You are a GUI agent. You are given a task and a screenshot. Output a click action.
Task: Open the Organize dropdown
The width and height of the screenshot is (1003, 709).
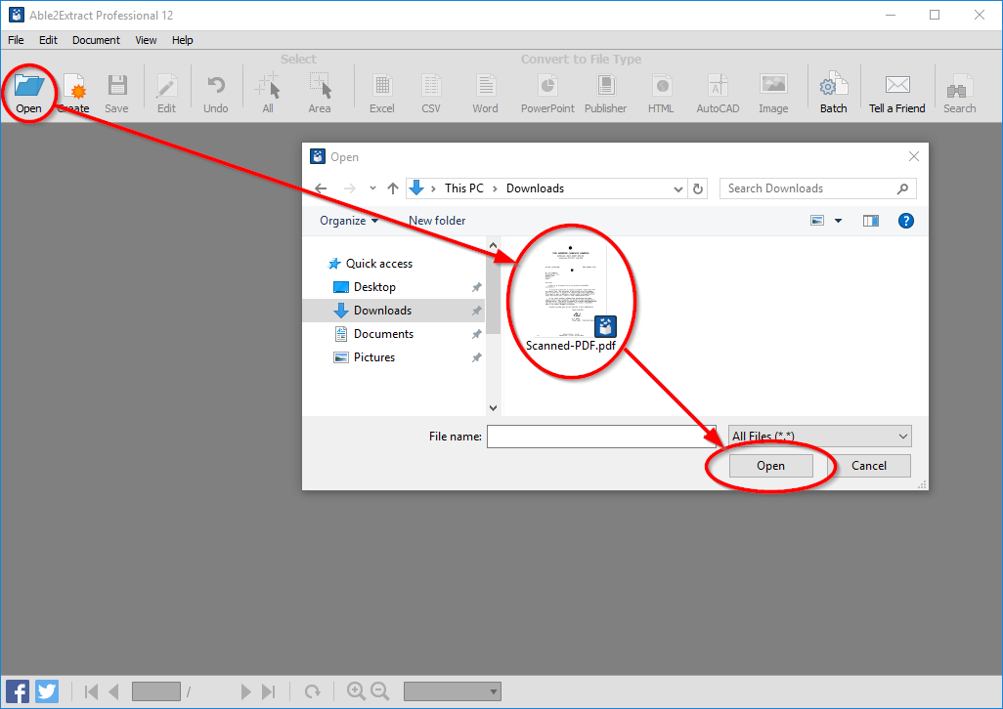tap(349, 221)
